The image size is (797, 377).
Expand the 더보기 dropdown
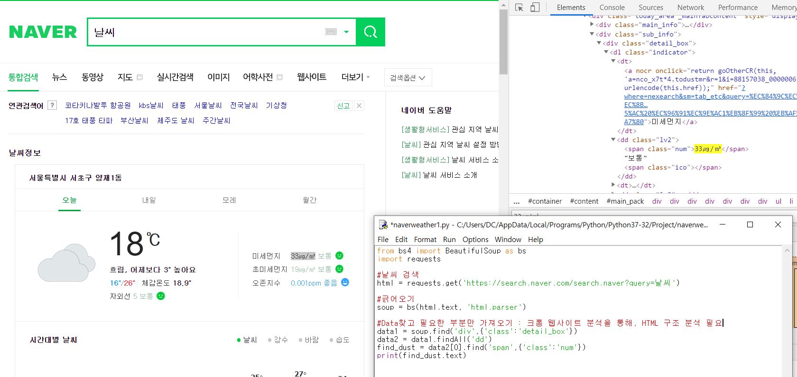[x=356, y=77]
